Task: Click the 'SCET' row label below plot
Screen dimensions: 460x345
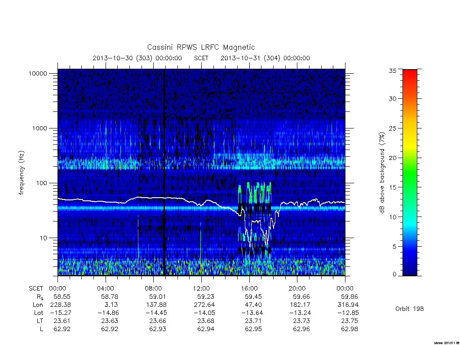Action: click(x=36, y=288)
